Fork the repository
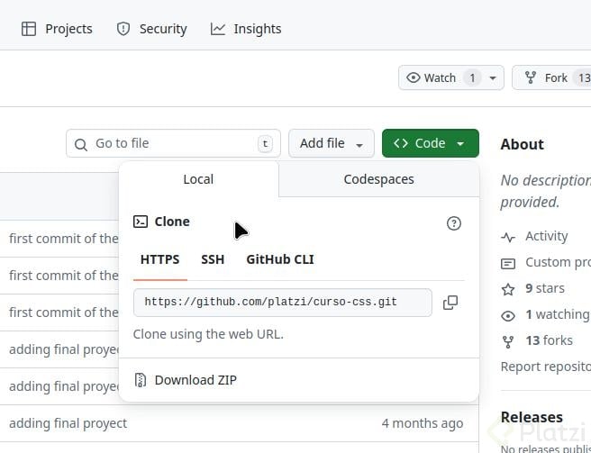The image size is (591, 453). pos(551,77)
